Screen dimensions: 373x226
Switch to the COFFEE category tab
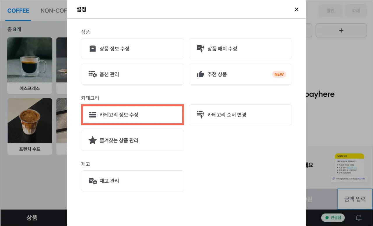coord(18,11)
